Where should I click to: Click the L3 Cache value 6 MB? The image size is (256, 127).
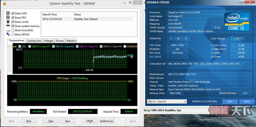(241, 57)
